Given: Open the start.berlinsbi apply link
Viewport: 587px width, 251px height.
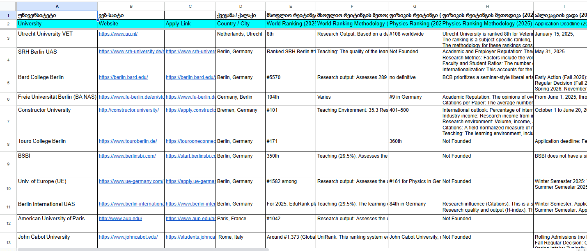Looking at the screenshot, I should click(x=190, y=156).
